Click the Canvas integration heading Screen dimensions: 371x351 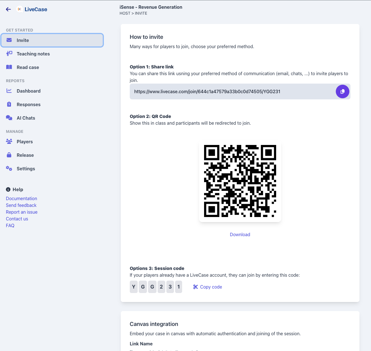(154, 324)
